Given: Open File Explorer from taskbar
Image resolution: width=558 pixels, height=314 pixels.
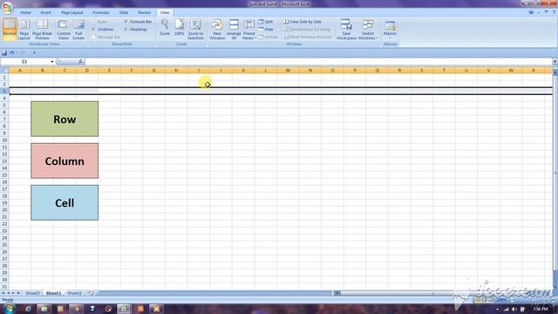Looking at the screenshot, I should click(x=44, y=309).
